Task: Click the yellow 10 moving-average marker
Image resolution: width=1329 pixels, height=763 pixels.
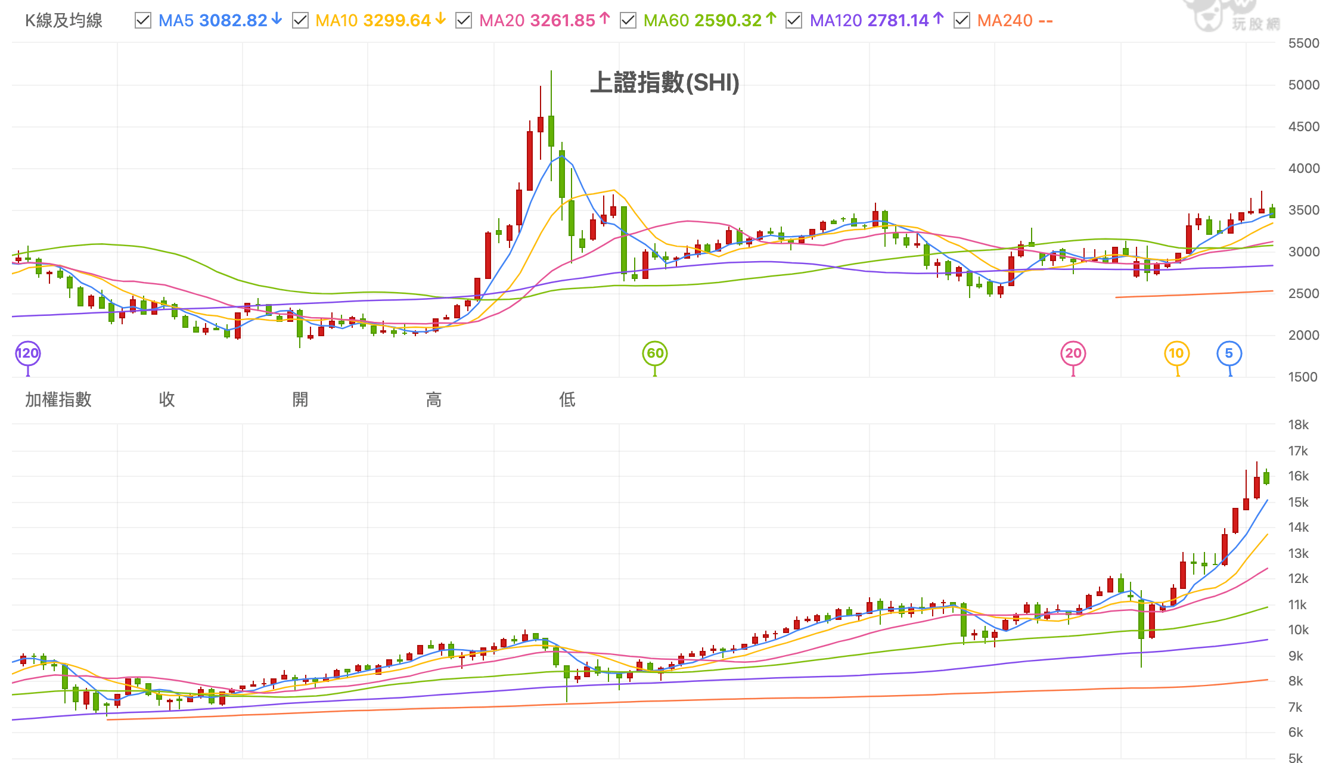Action: 1176,353
